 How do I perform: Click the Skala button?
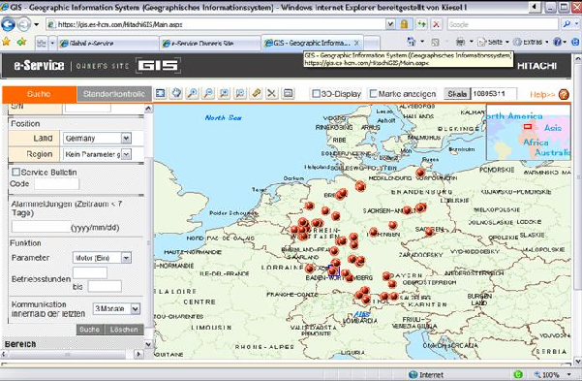(x=457, y=94)
